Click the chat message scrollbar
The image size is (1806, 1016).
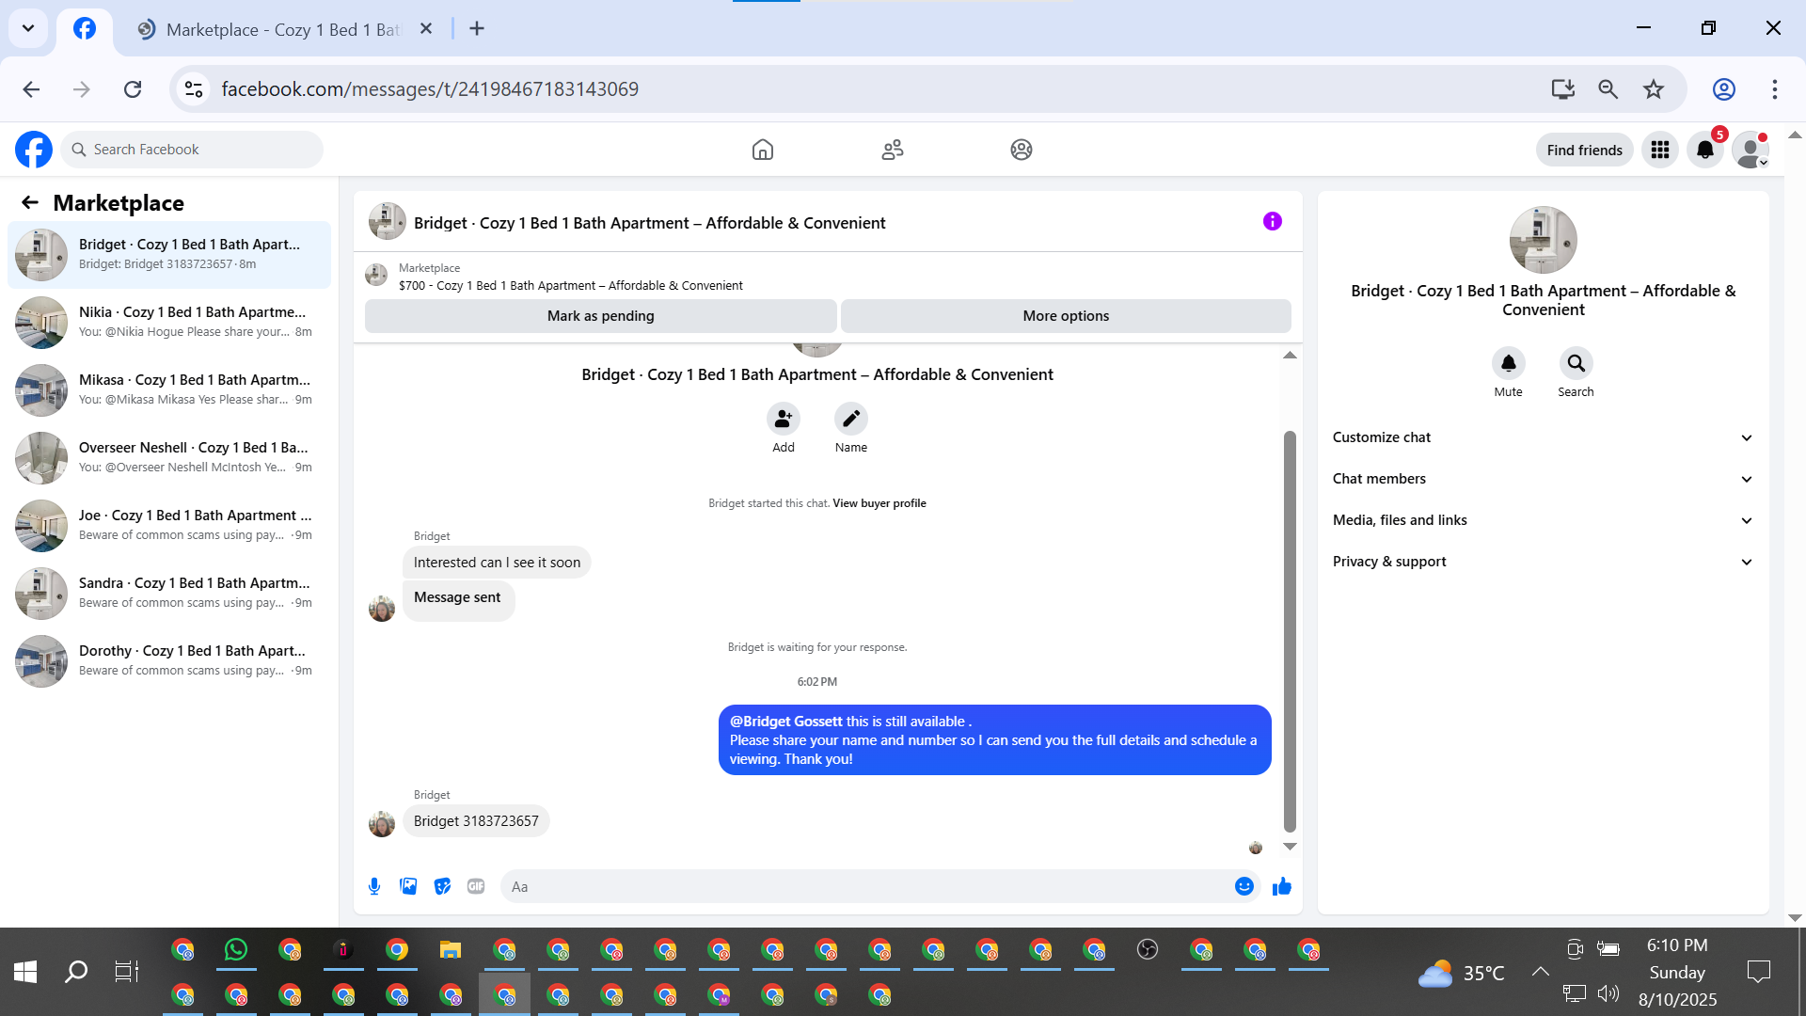[x=1290, y=630]
